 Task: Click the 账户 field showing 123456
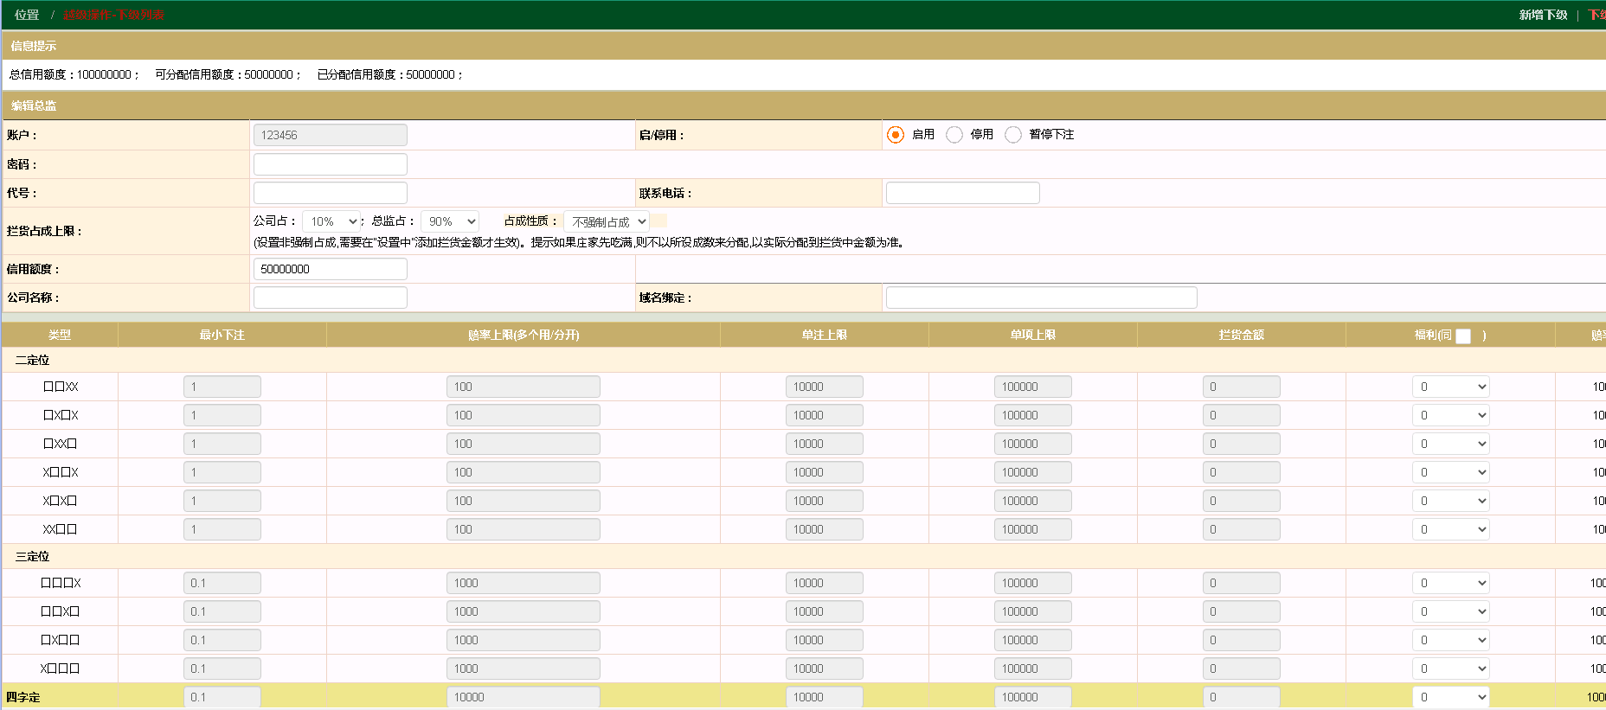pyautogui.click(x=331, y=135)
